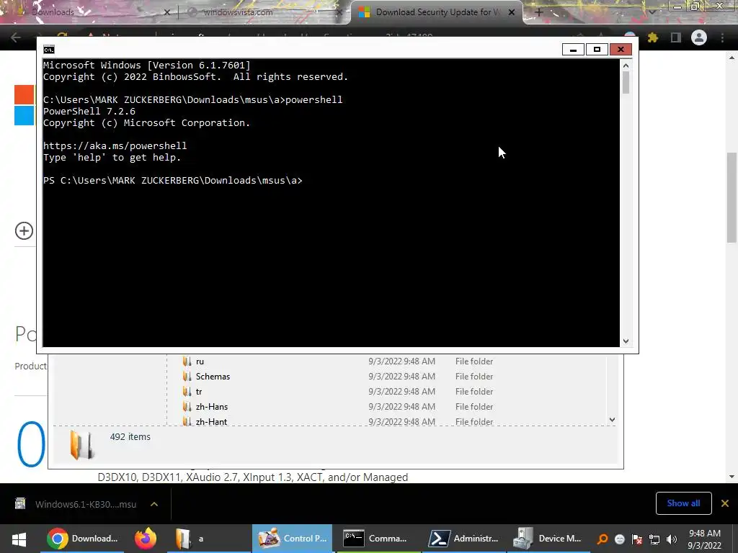The height and width of the screenshot is (553, 738).
Task: Expand options arrow for msu download
Action: 154,504
